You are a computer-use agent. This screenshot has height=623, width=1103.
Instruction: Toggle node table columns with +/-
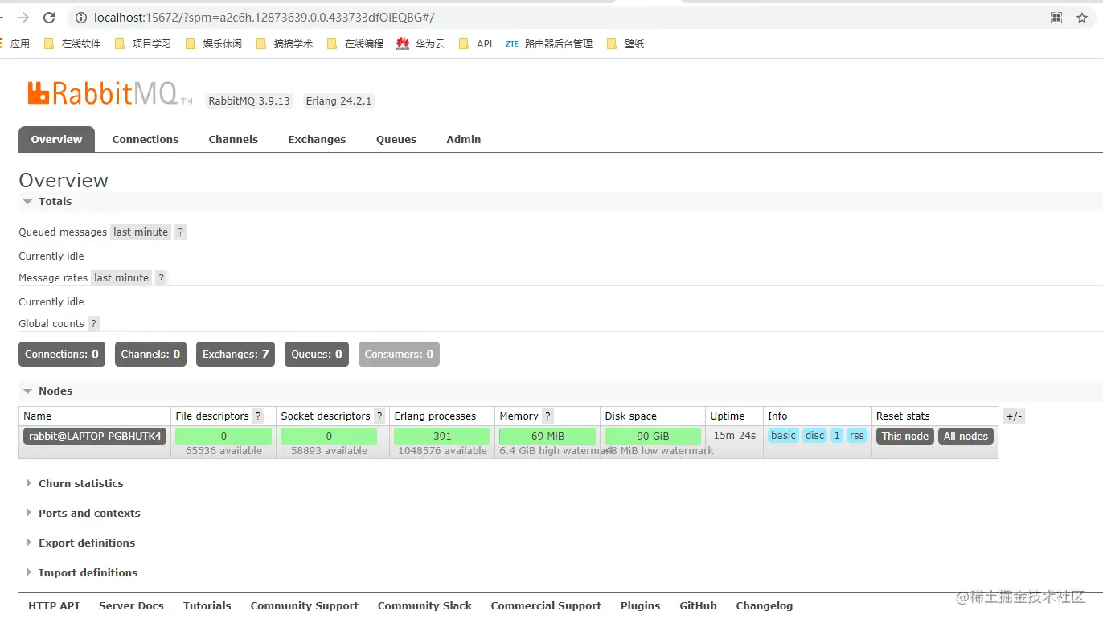click(1014, 416)
